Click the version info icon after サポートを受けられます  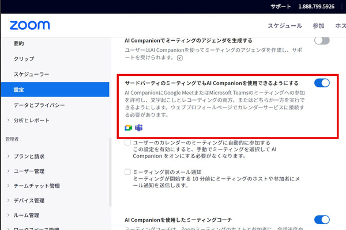tap(180, 58)
